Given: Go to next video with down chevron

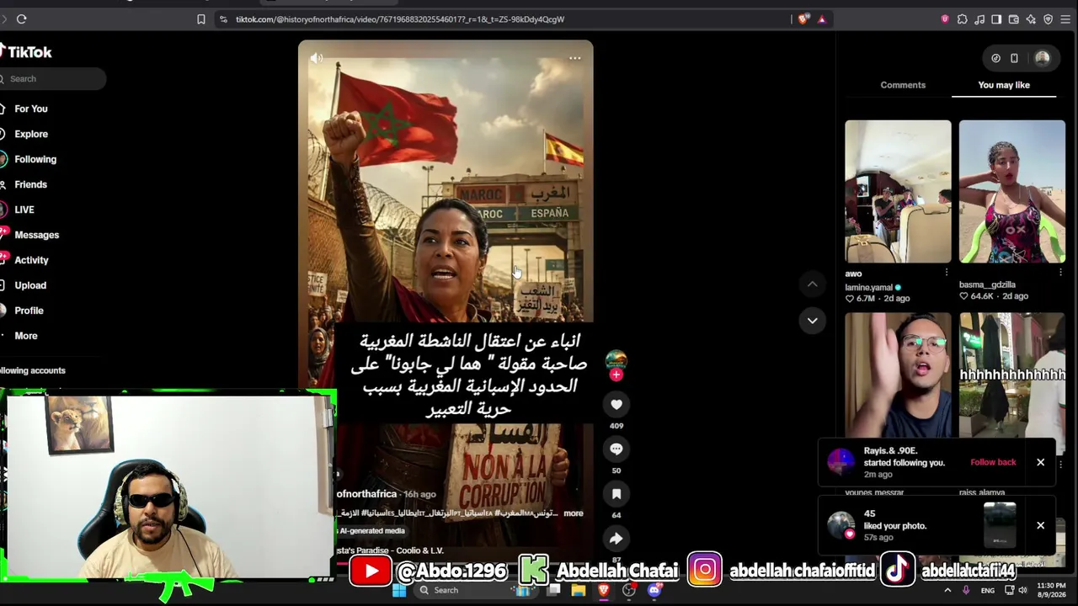Looking at the screenshot, I should coord(812,320).
